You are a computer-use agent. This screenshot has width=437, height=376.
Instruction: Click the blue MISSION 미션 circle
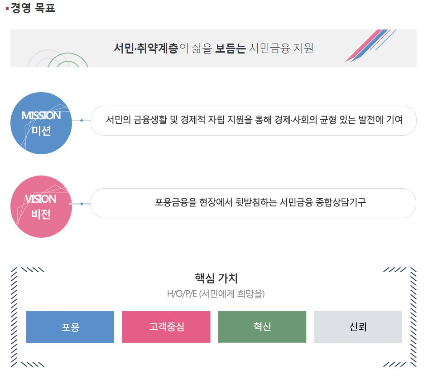[x=41, y=123]
